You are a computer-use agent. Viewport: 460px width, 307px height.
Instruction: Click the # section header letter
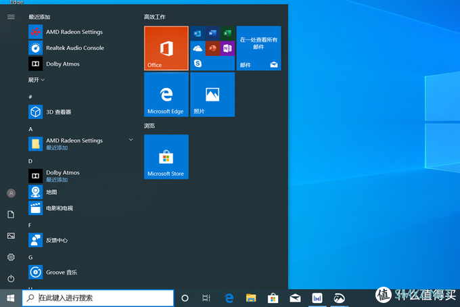coord(30,97)
